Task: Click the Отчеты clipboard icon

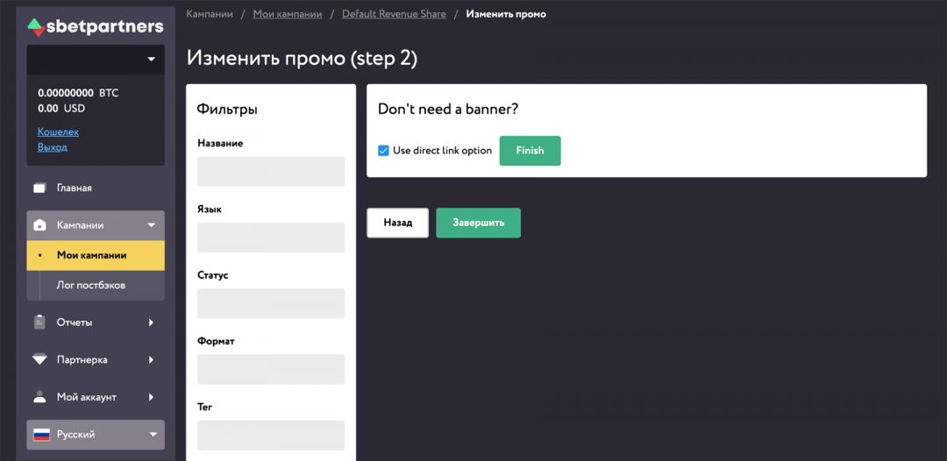Action: tap(39, 323)
